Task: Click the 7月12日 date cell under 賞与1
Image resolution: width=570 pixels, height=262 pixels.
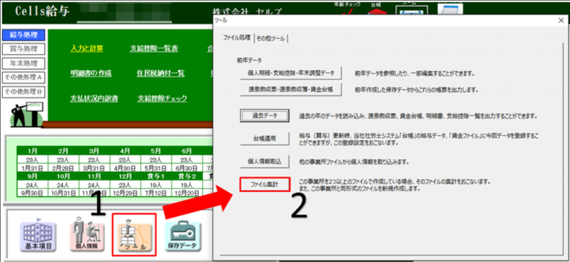Action: pos(156,193)
